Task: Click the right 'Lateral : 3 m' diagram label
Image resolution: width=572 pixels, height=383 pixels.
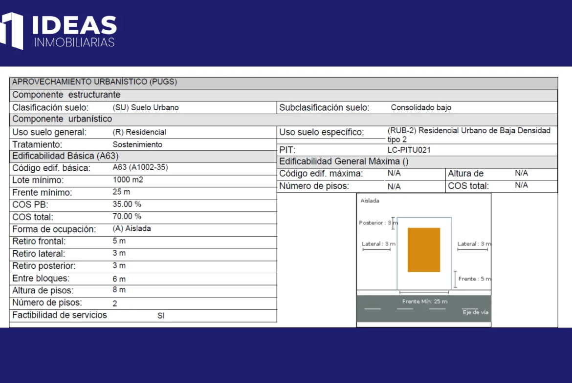Action: 474,244
